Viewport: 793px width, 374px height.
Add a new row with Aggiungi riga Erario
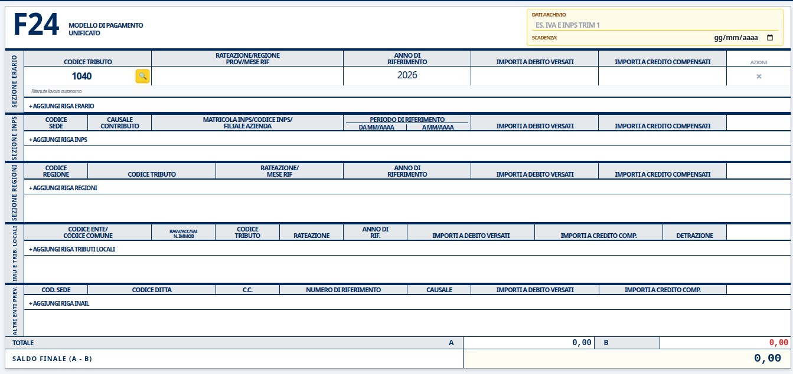pyautogui.click(x=61, y=106)
